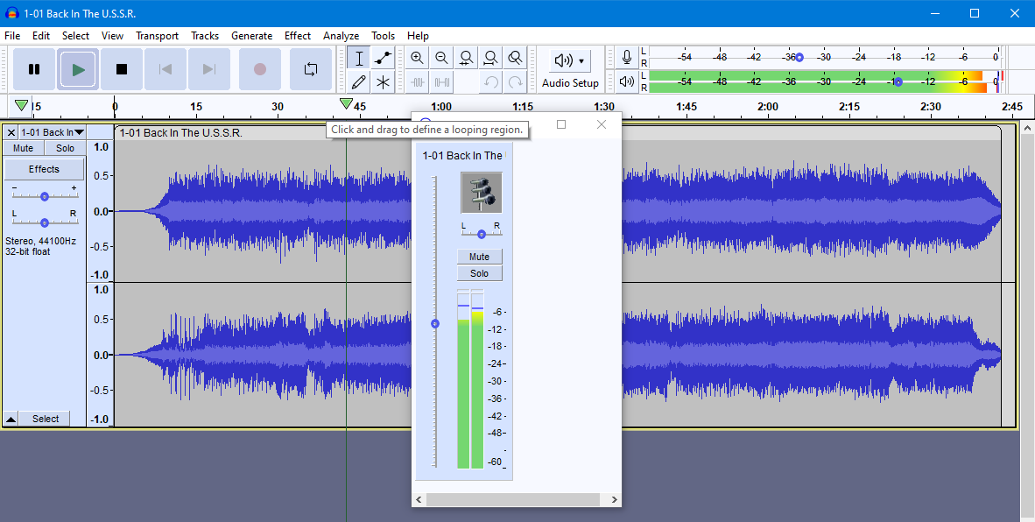This screenshot has width=1035, height=522.
Task: Click the Silence Audio Selection icon
Action: (441, 81)
